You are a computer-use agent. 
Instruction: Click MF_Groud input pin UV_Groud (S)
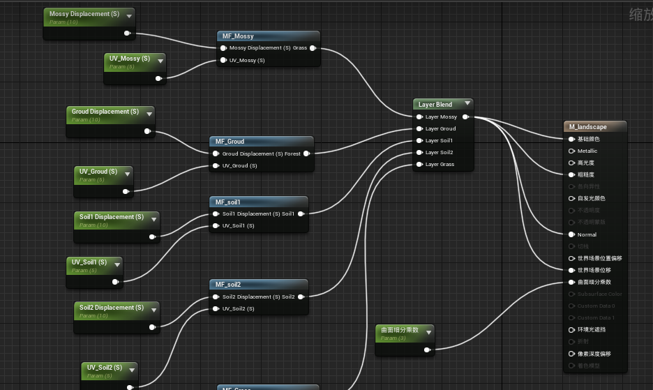point(216,166)
